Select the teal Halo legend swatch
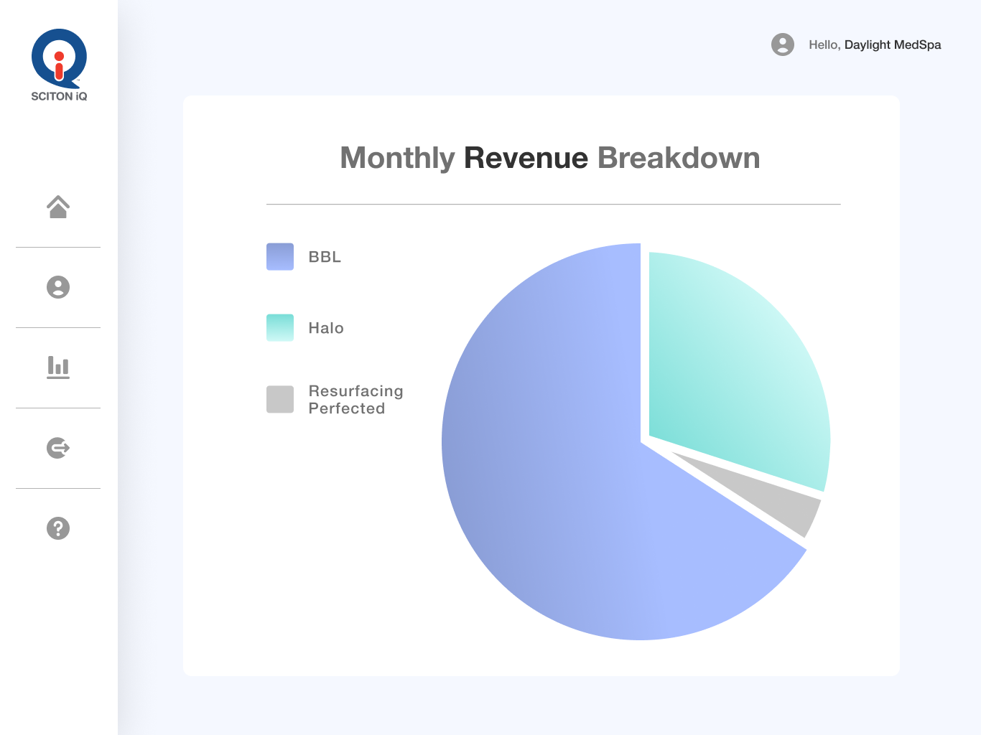Screen dimensions: 981x735 pos(280,327)
